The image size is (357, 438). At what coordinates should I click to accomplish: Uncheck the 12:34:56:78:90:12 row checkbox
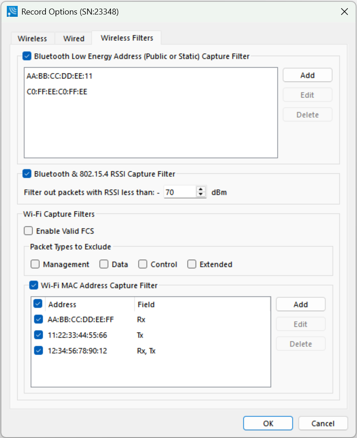click(38, 350)
